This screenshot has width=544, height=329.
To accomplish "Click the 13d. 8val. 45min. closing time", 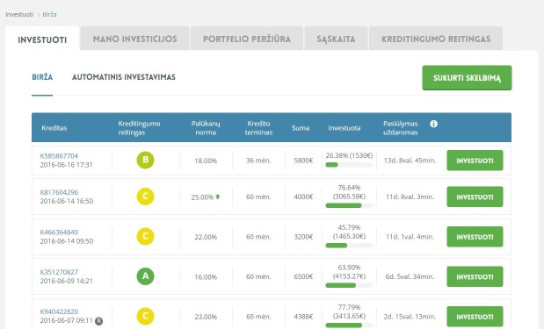I will coord(410,161).
